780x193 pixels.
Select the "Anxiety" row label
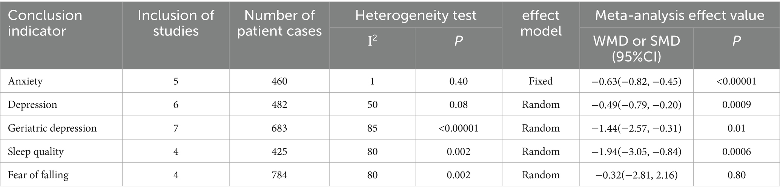[25, 81]
